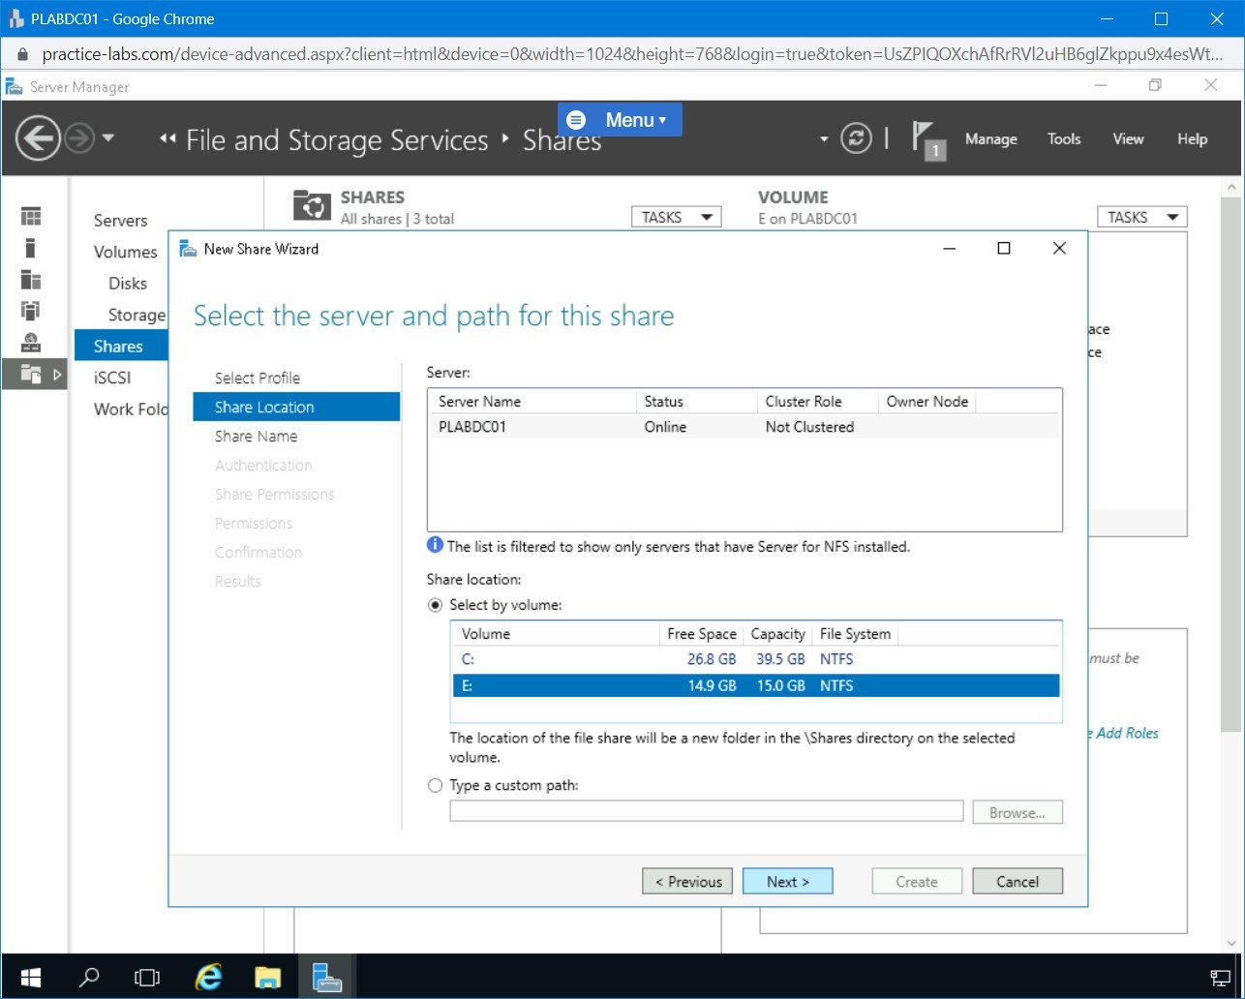The image size is (1245, 999).
Task: Open taskbar Search magnifier icon
Action: pos(89,977)
